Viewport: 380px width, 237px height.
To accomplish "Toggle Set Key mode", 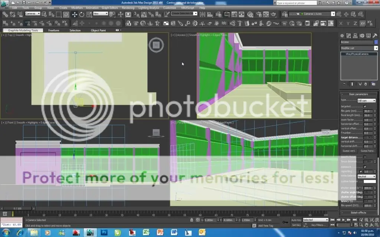I will click(296, 225).
